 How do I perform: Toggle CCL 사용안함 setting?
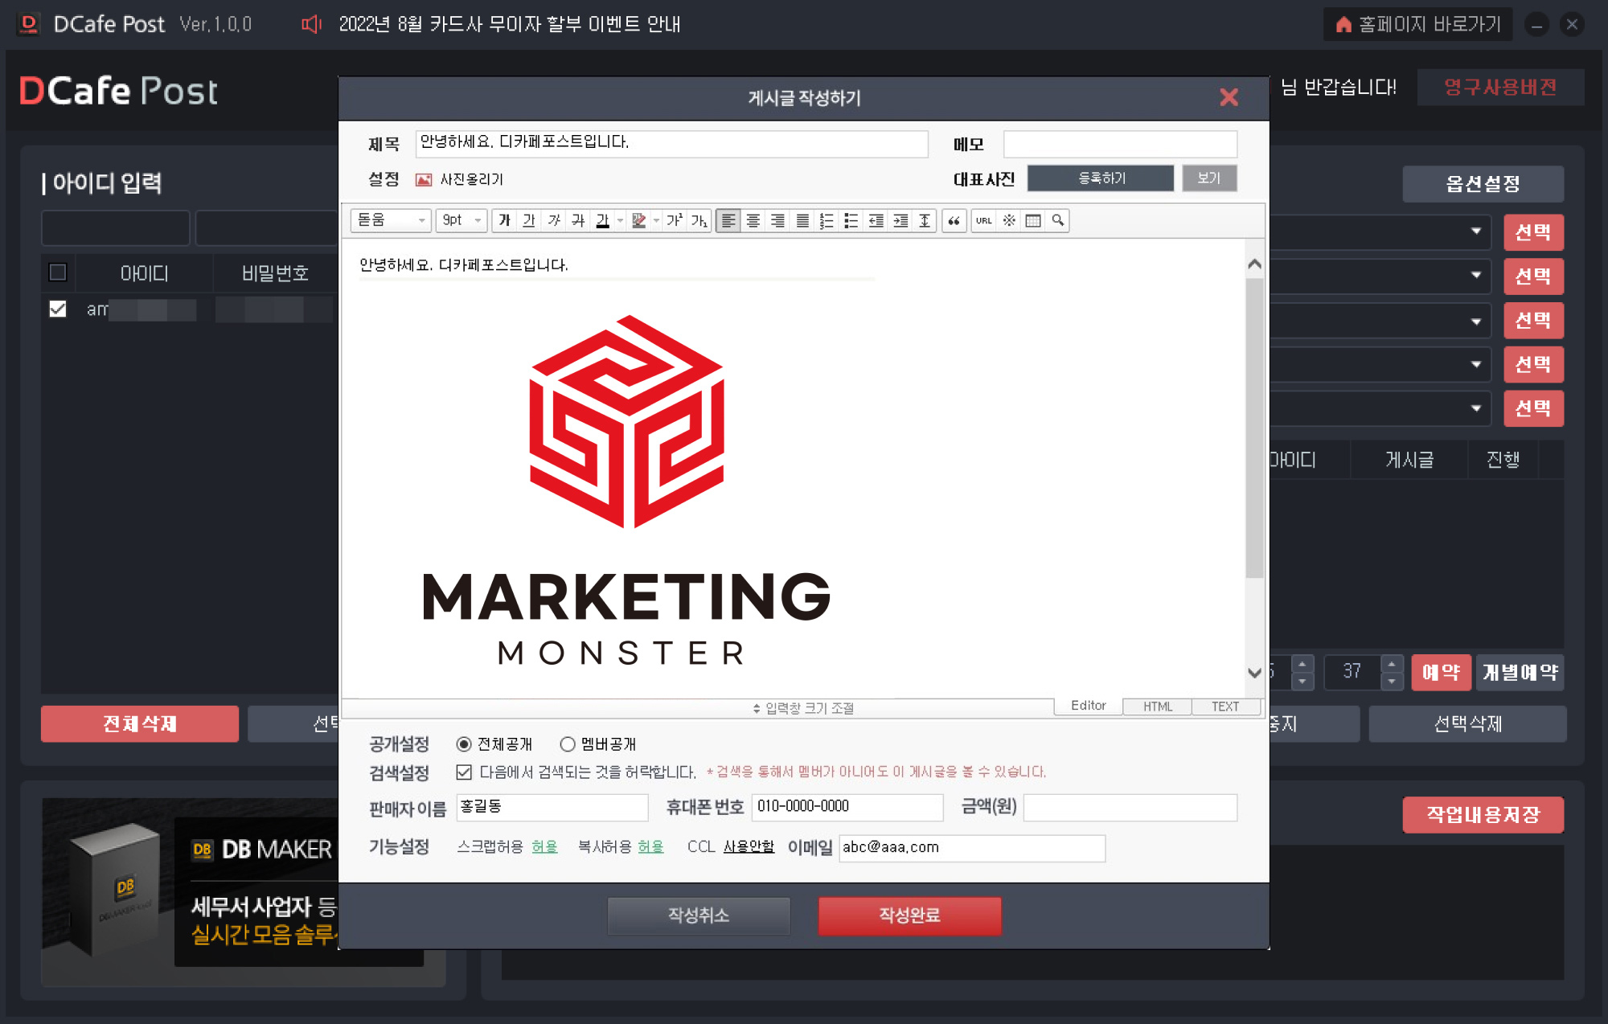[x=749, y=847]
